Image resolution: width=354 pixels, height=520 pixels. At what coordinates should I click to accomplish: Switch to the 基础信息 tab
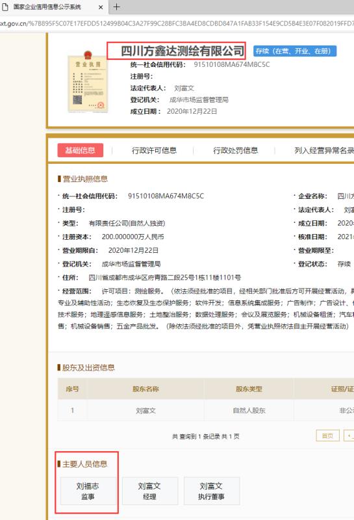[80, 150]
